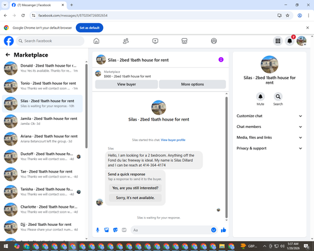Viewport: 314px width, 251px height.
Task: Open the taskbar clock showing 5:37 AM
Action: 293,246
